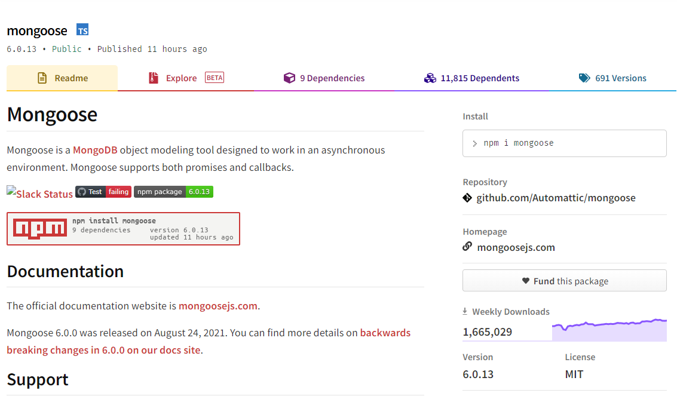
Task: Open the 9 Dependencies tab
Action: (x=324, y=78)
